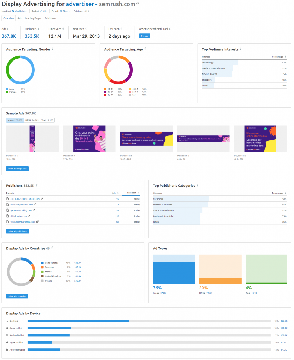
Task: Switch to the Overview tab
Action: tap(9, 18)
